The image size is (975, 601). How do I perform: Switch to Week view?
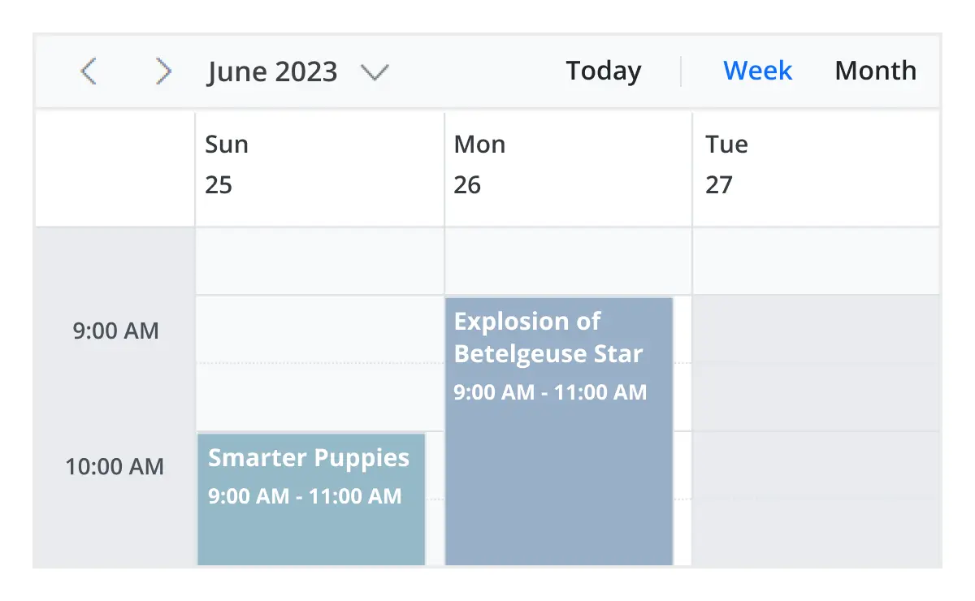click(x=757, y=71)
